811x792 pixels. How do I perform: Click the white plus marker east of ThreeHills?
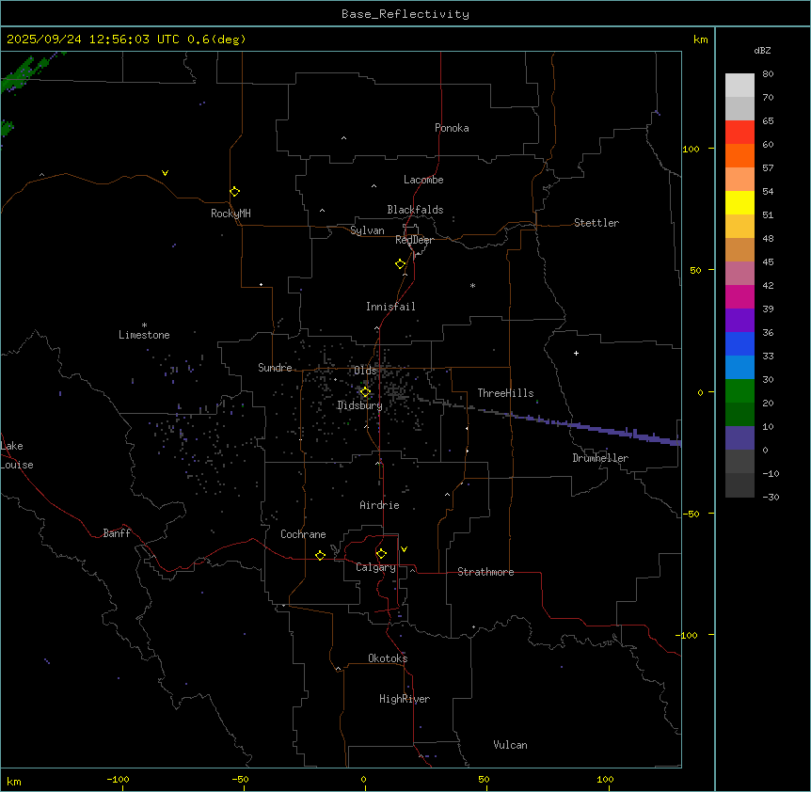[576, 353]
